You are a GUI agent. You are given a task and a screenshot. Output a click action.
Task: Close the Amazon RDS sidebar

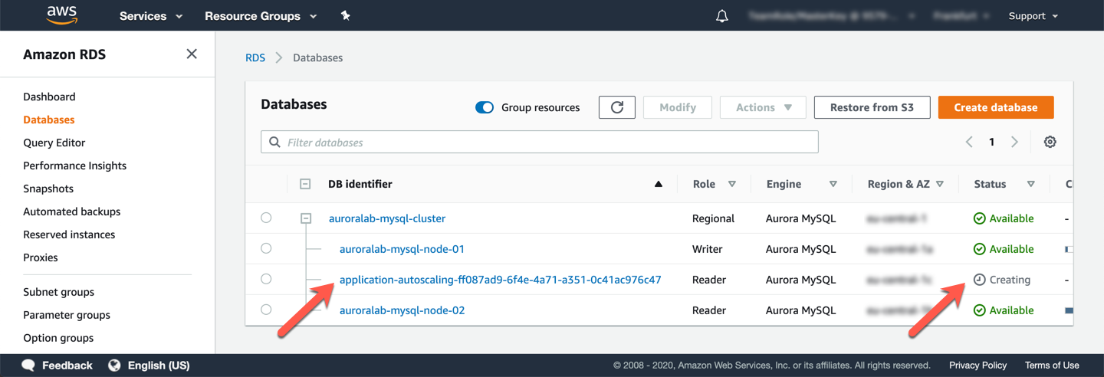pyautogui.click(x=192, y=54)
